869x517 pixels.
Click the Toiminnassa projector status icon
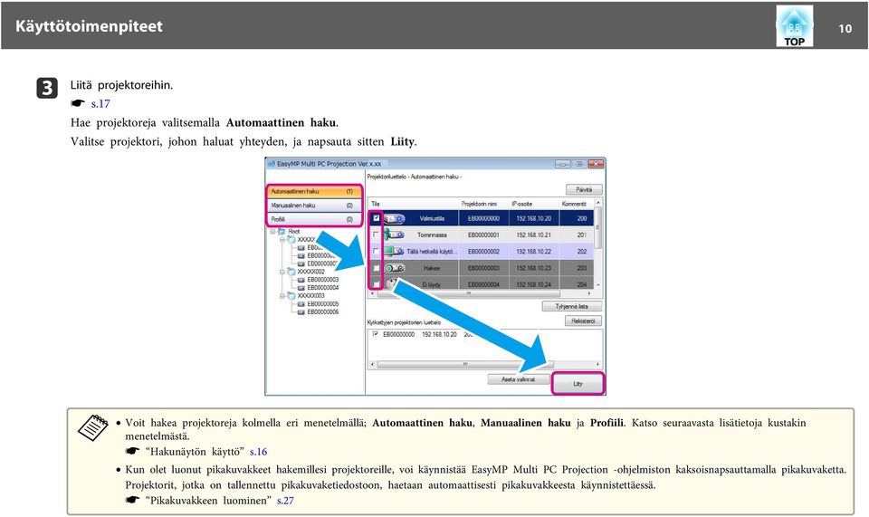click(x=394, y=235)
